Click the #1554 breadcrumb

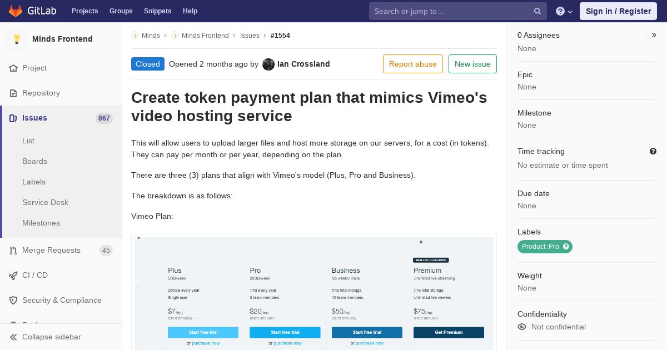[280, 36]
